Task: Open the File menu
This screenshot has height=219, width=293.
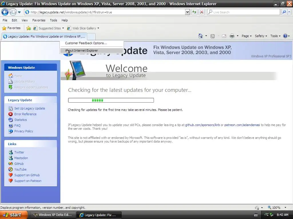Action: click(x=5, y=20)
